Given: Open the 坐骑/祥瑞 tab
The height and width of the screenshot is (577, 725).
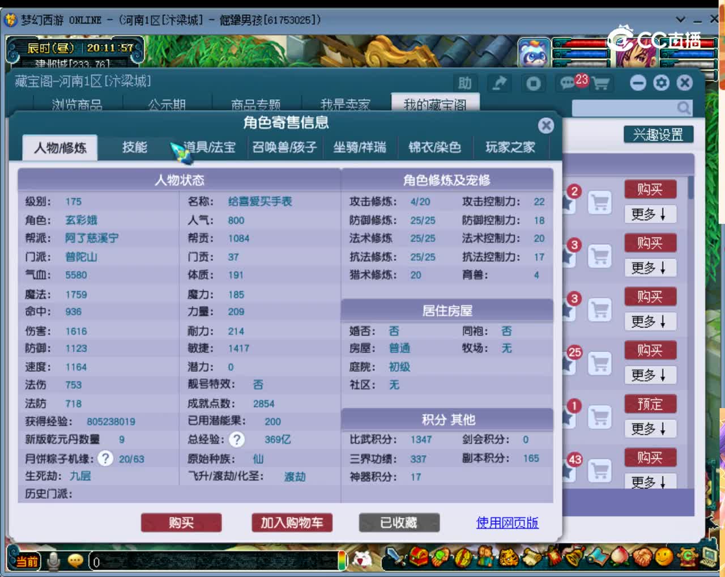Looking at the screenshot, I should tap(360, 147).
